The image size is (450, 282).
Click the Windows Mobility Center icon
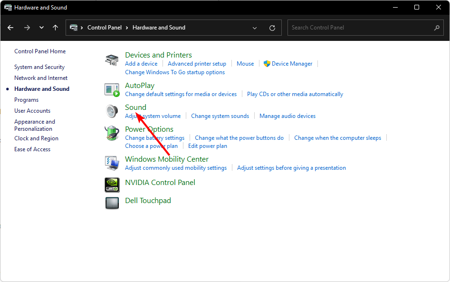click(x=112, y=163)
